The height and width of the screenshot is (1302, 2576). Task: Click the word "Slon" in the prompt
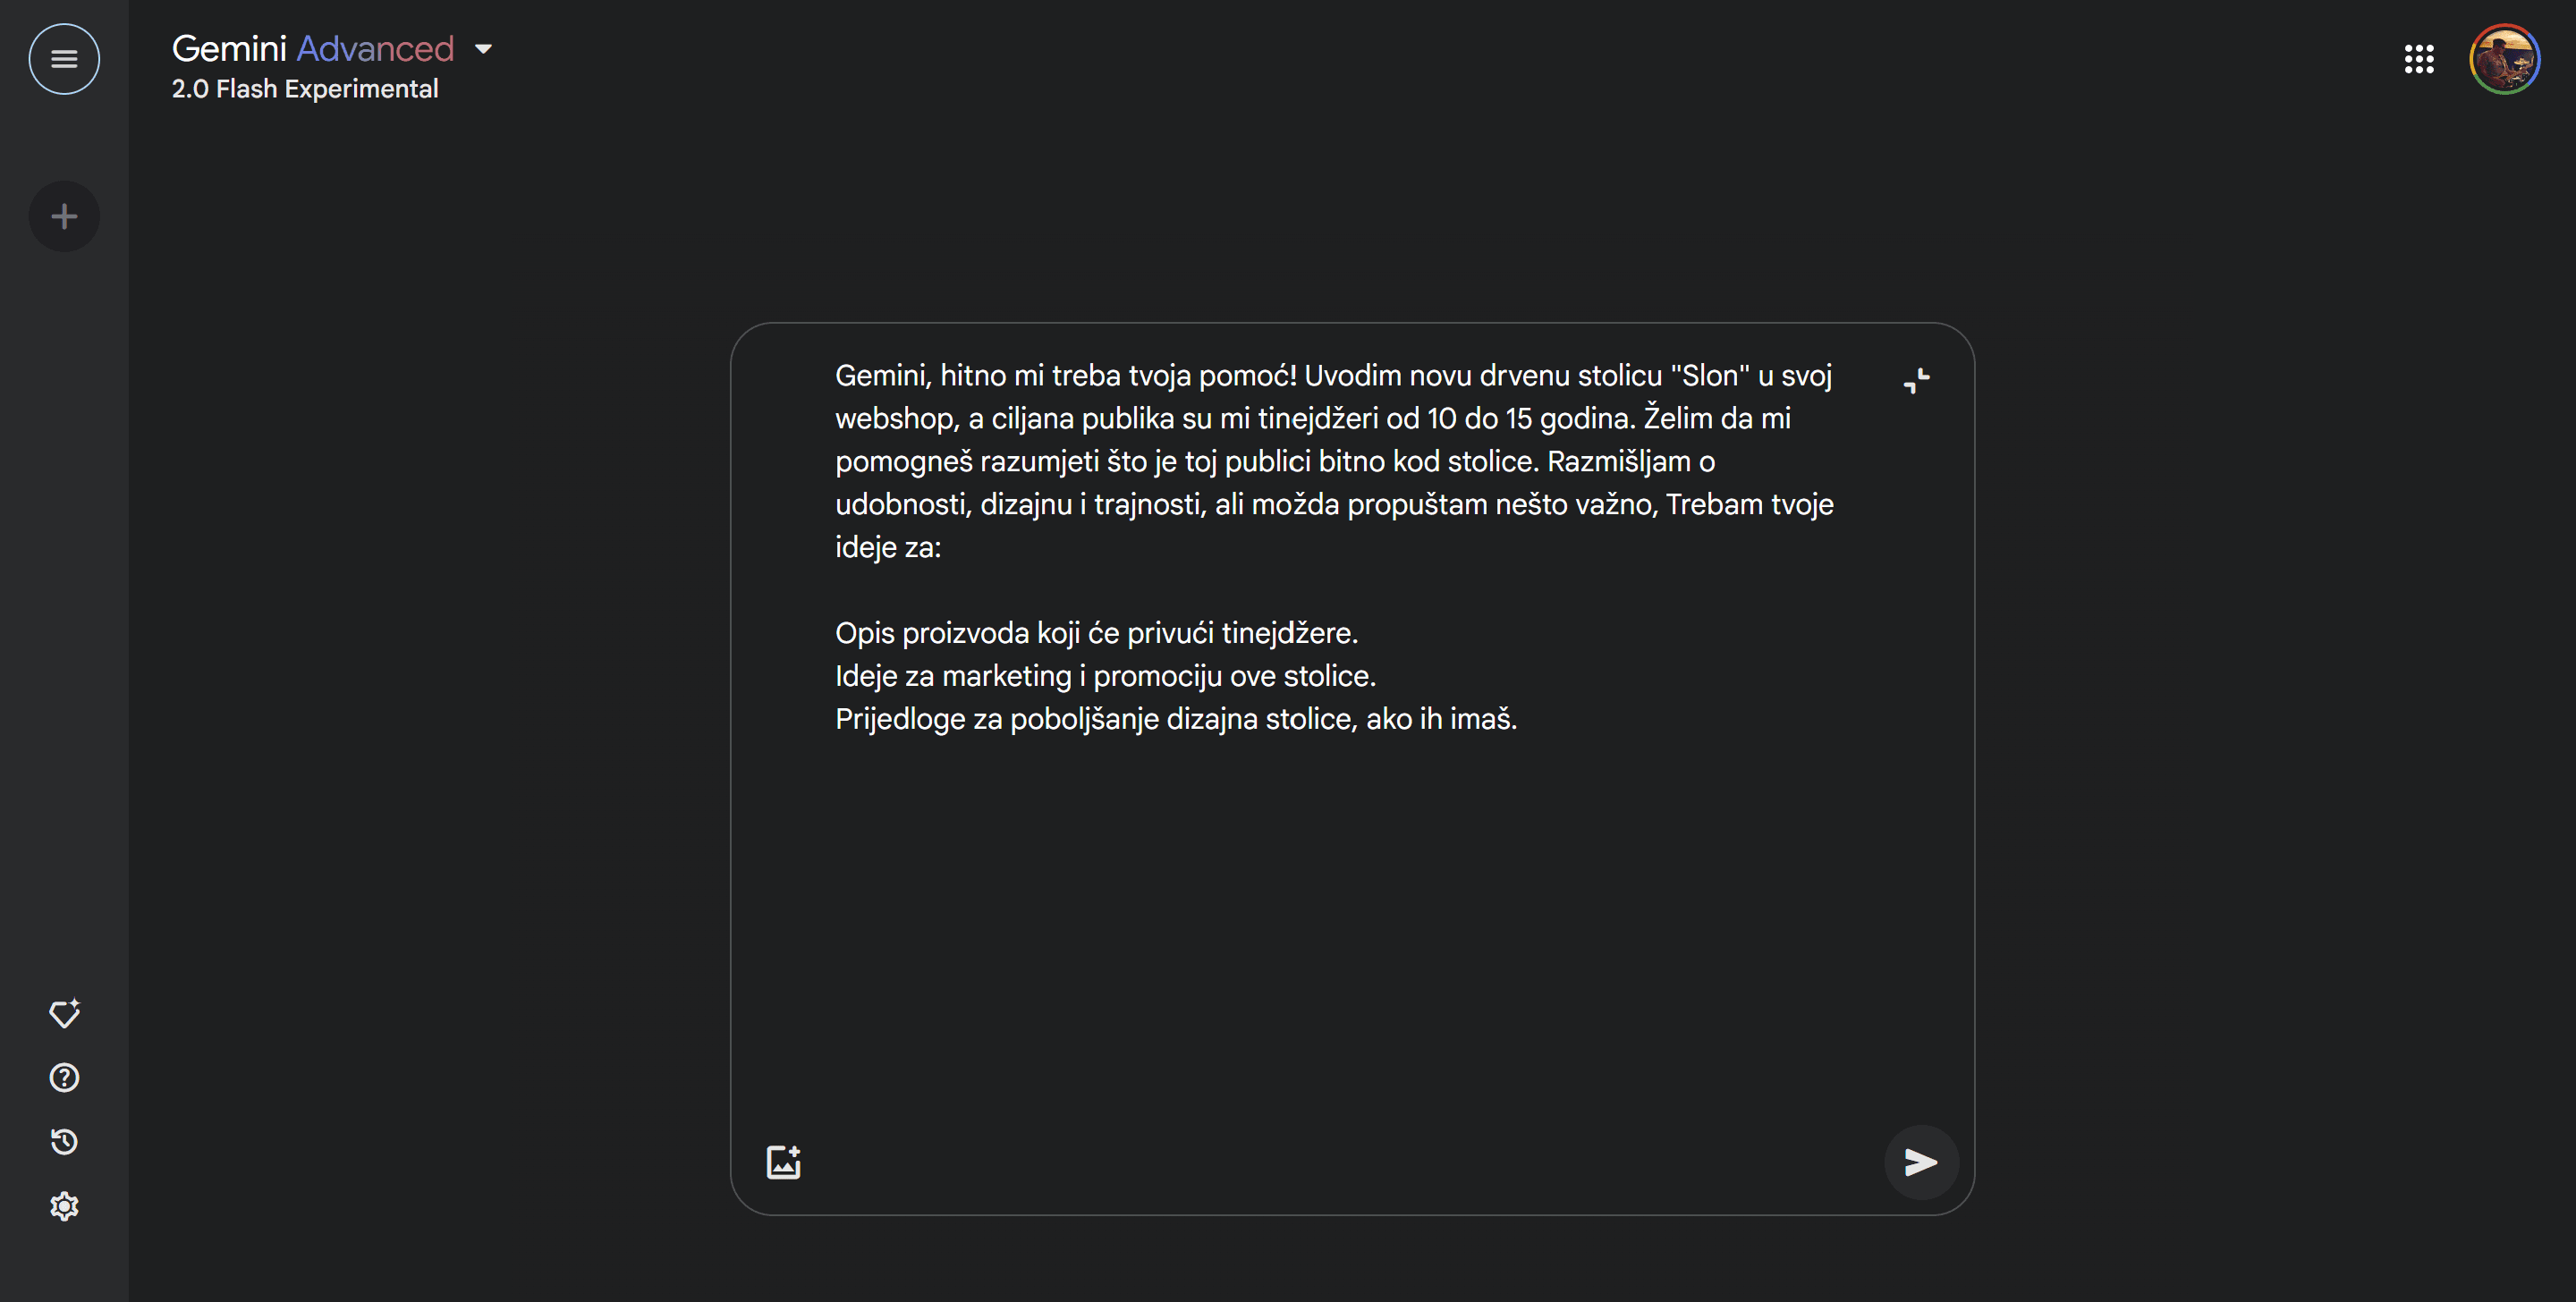1710,376
